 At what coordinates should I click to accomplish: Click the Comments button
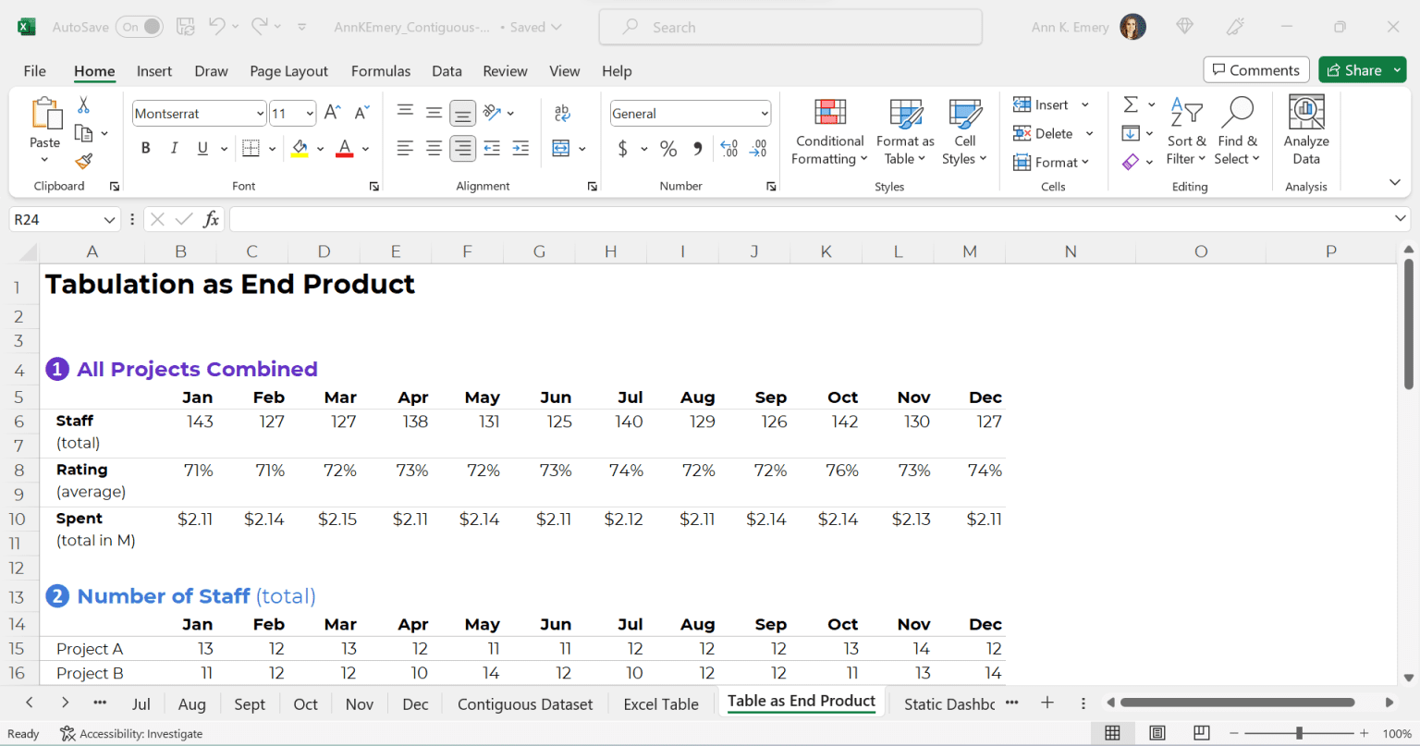[x=1255, y=69]
